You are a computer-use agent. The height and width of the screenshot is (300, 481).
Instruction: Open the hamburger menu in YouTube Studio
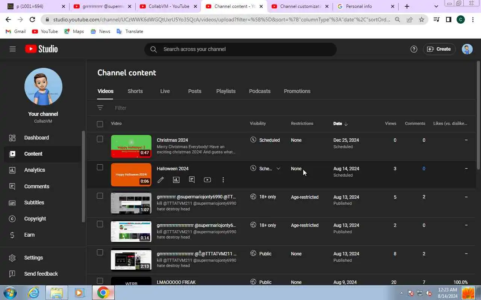[x=13, y=49]
